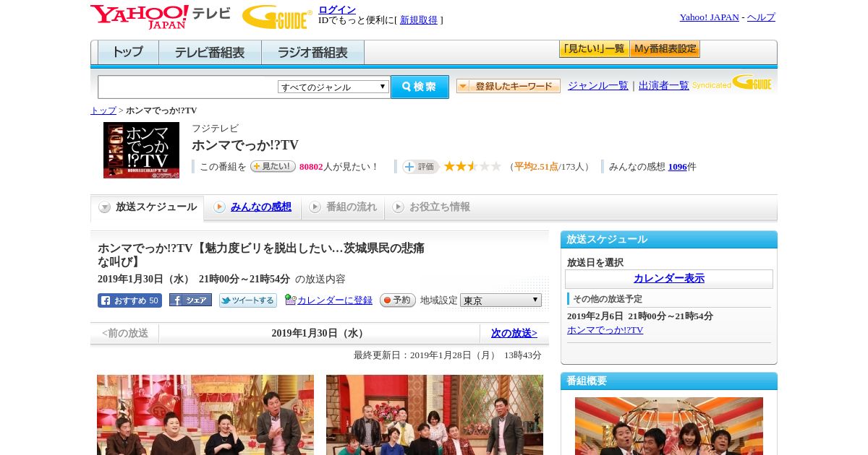Open the トップ navigation tab
Image resolution: width=868 pixels, height=455 pixels.
(x=128, y=53)
